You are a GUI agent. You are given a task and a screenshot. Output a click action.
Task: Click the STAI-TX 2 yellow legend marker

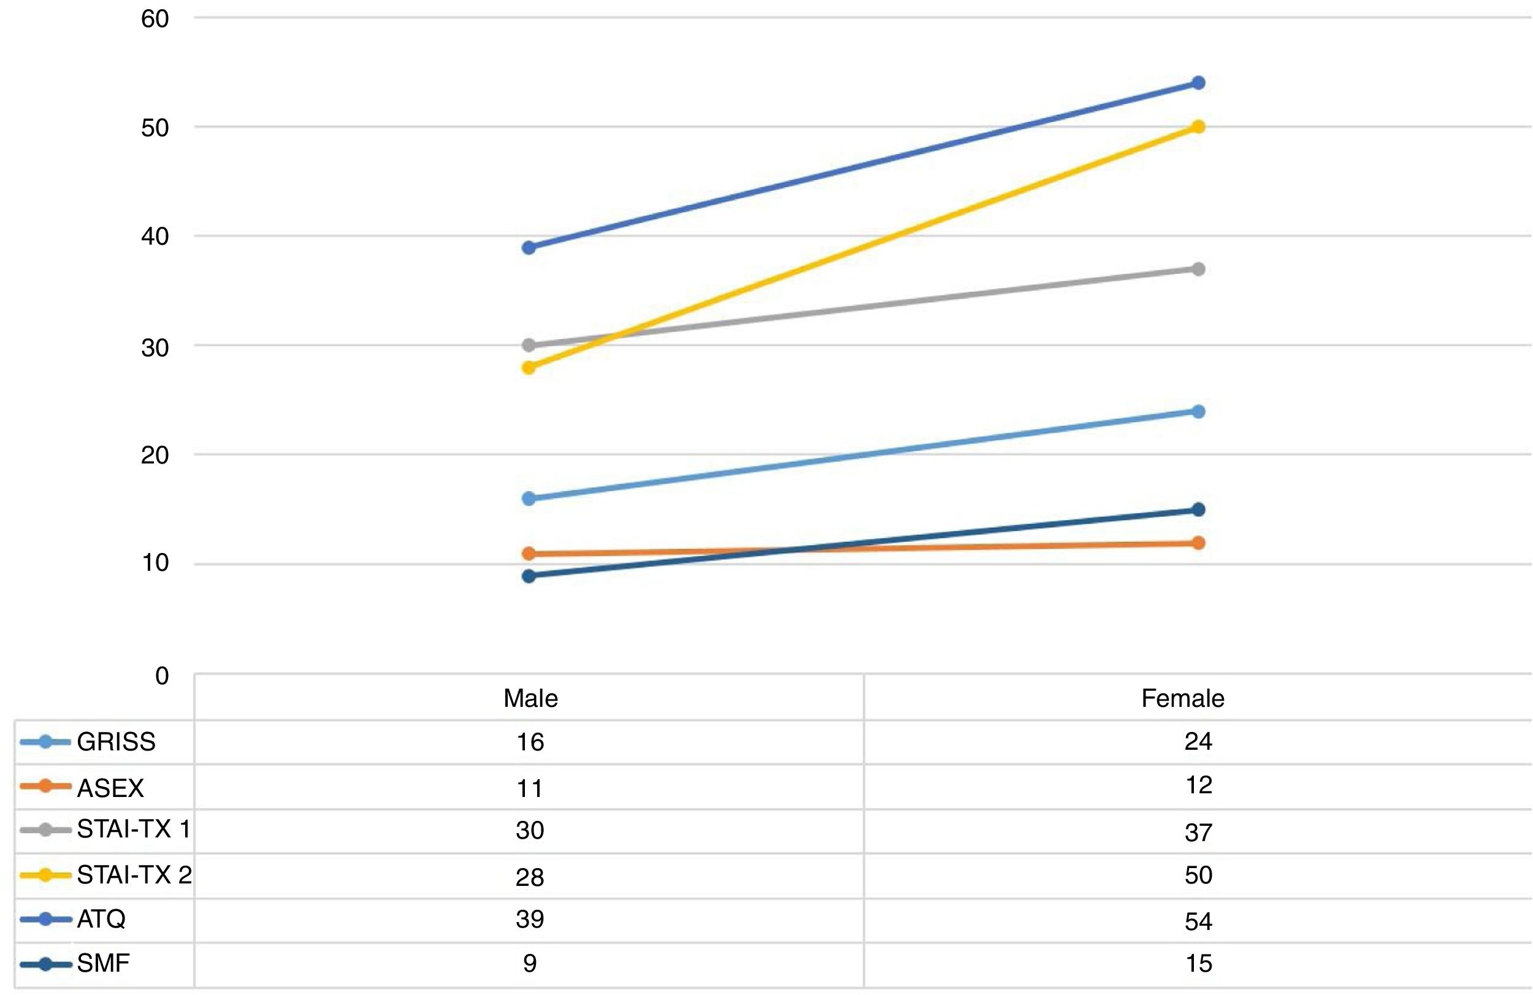(x=45, y=875)
